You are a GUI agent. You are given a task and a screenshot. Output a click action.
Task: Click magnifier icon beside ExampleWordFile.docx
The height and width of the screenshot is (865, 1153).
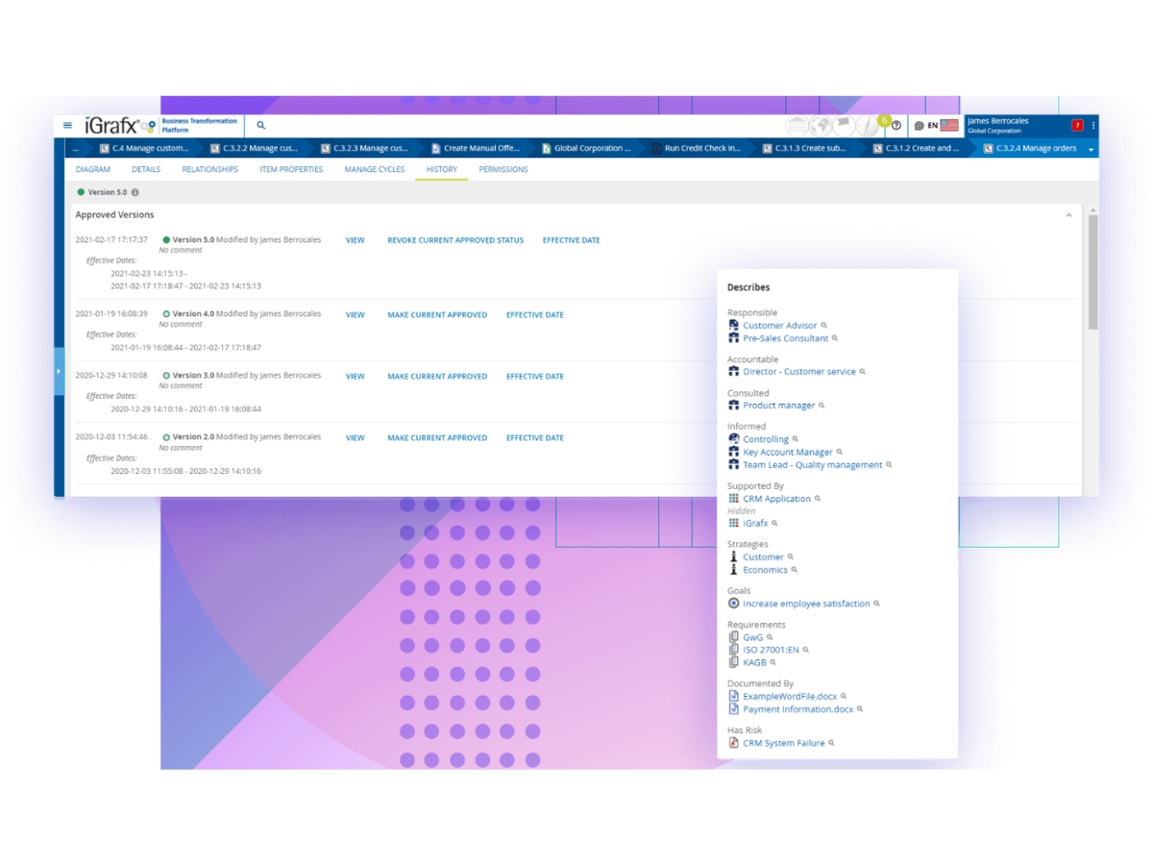844,696
